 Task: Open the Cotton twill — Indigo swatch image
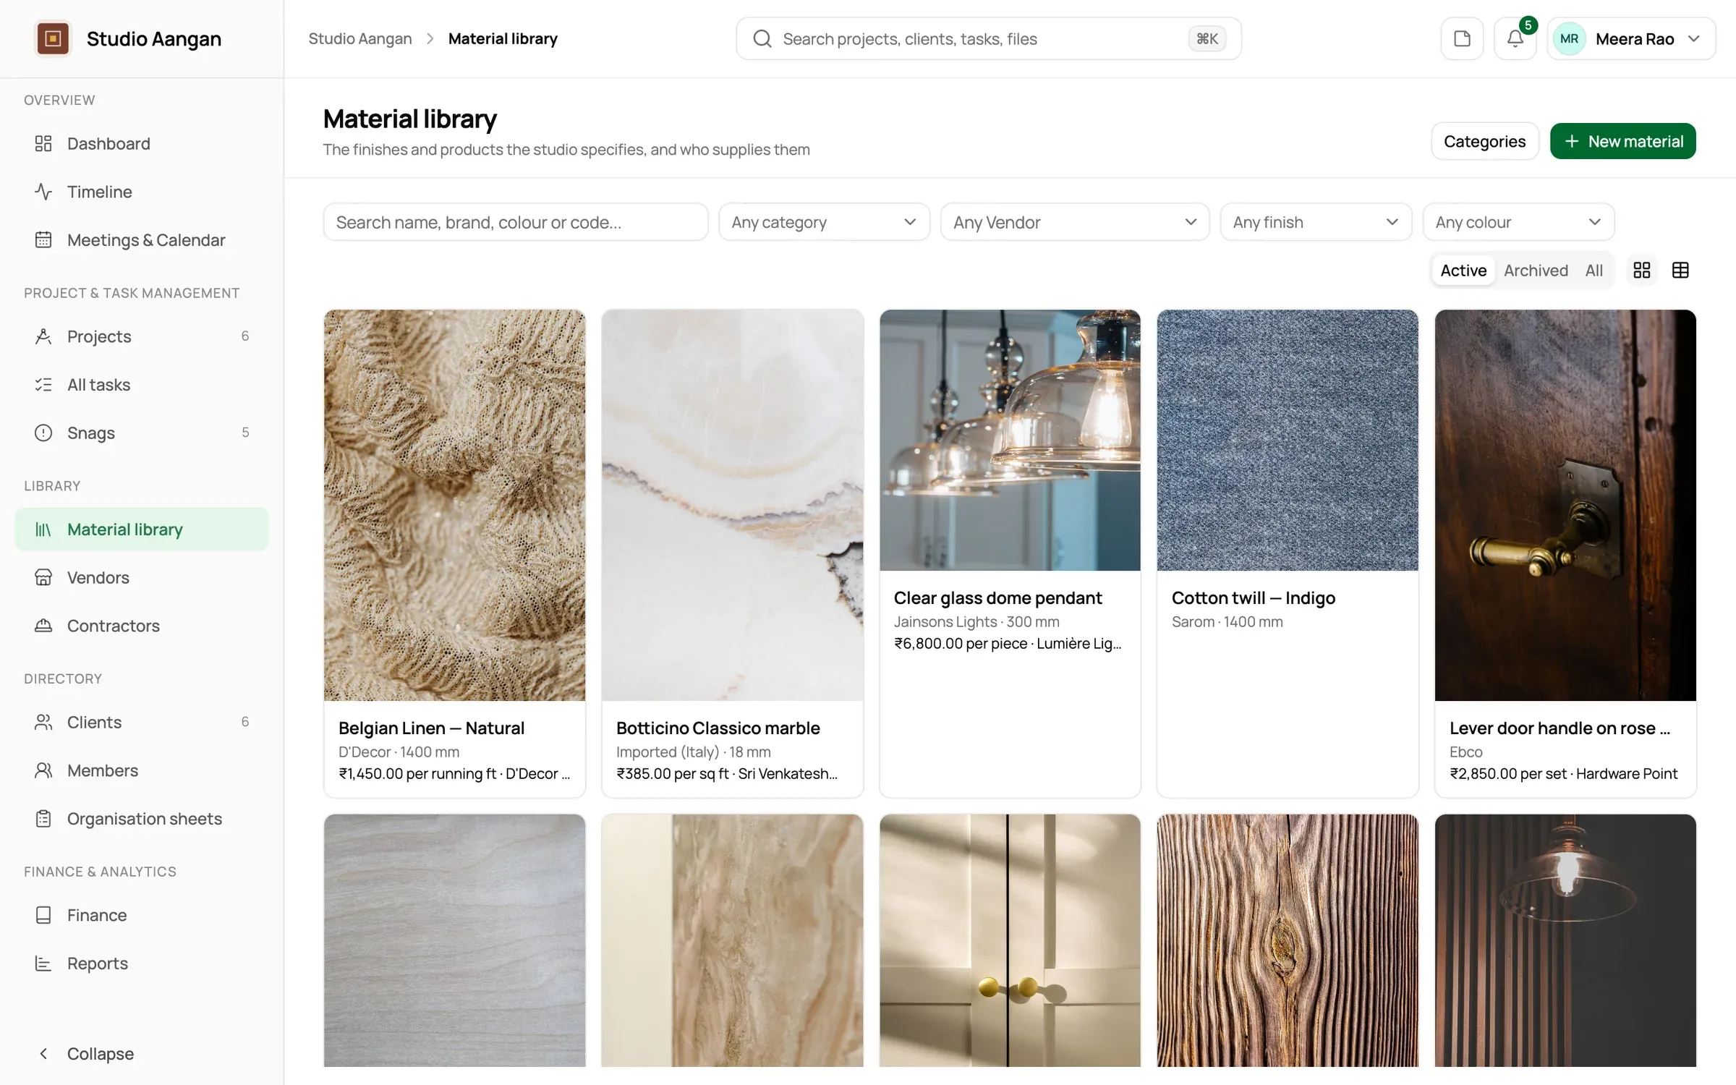click(x=1288, y=441)
